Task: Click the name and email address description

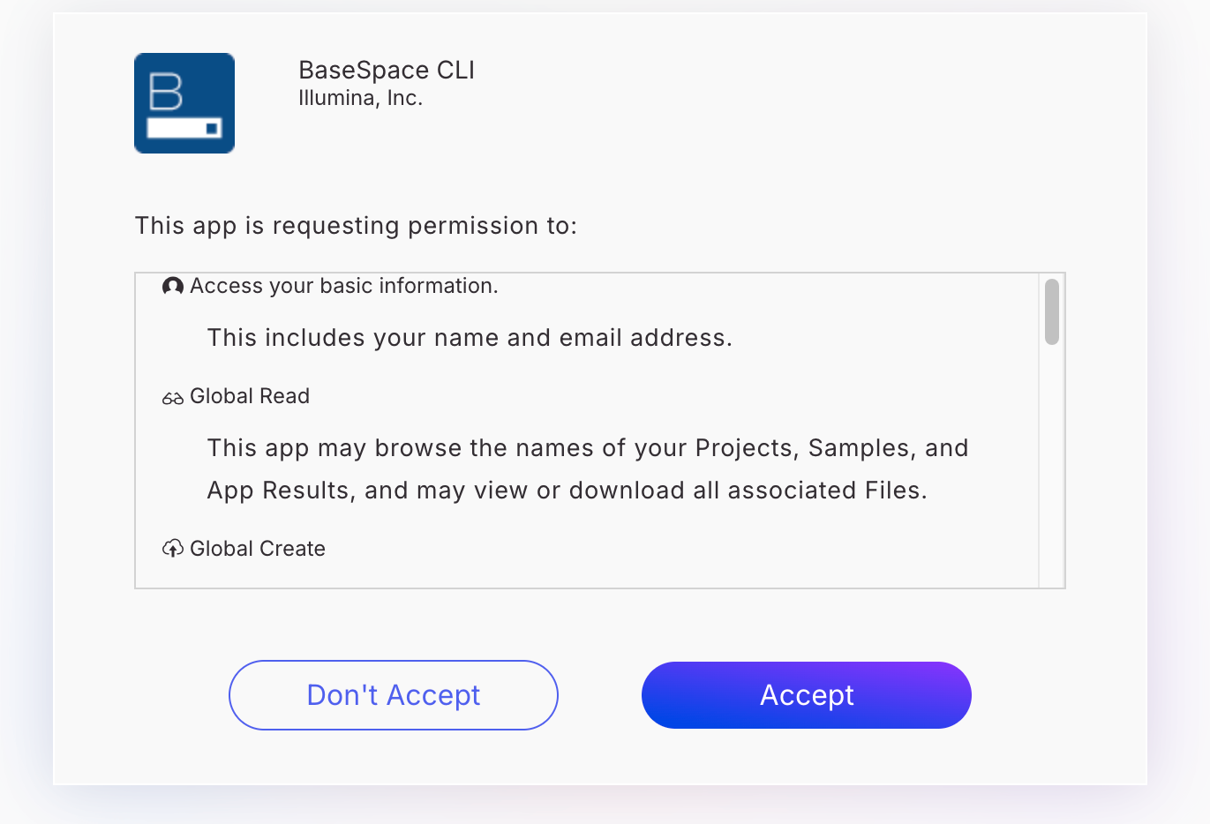Action: pyautogui.click(x=470, y=338)
